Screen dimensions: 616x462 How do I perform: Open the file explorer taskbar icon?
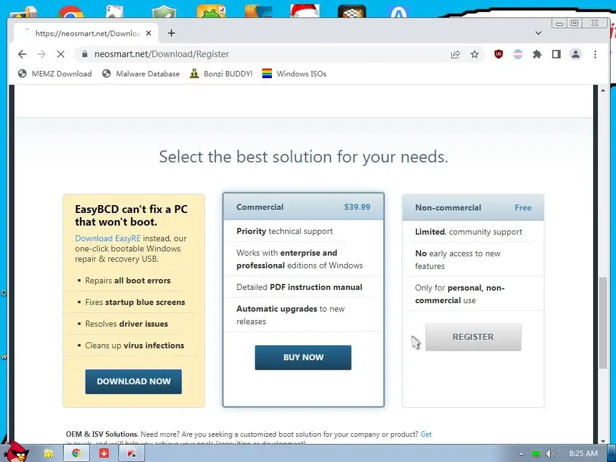coord(49,454)
